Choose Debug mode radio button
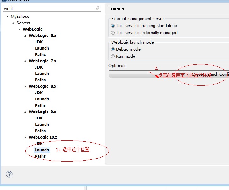The height and width of the screenshot is (190, 229). (x=113, y=49)
